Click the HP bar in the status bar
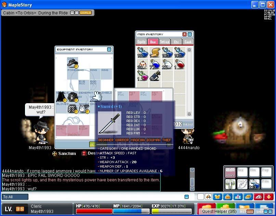 94,211
